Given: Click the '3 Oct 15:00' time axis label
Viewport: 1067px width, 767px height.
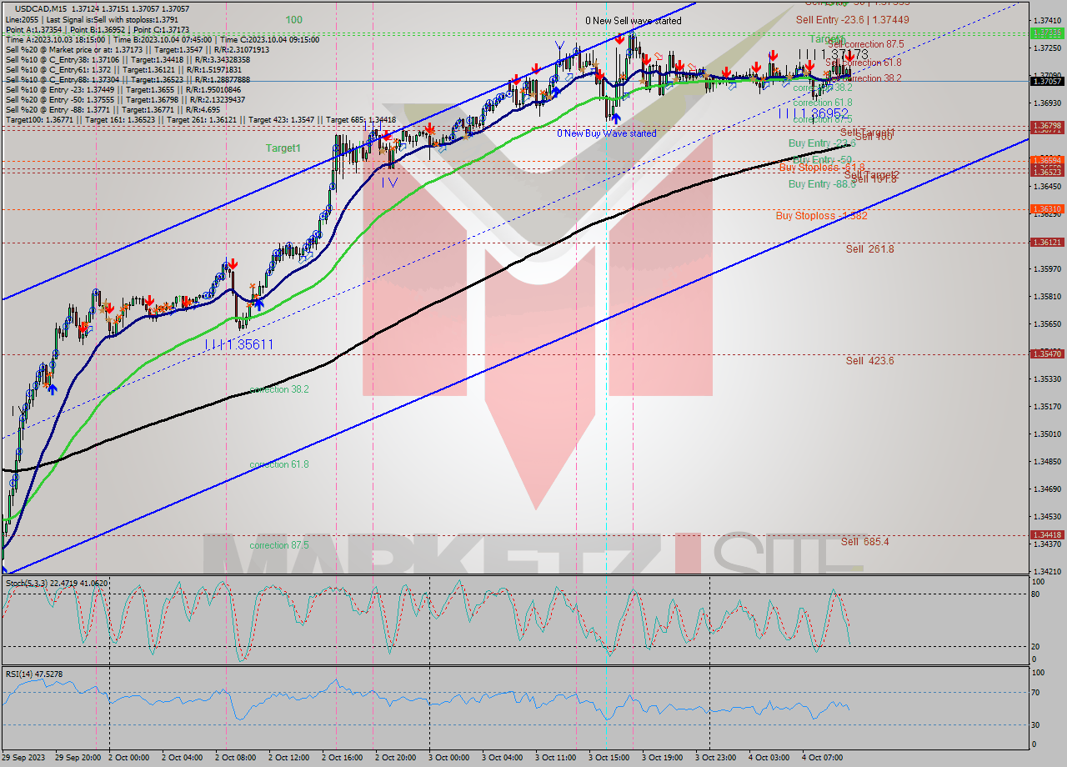Looking at the screenshot, I should pos(609,758).
